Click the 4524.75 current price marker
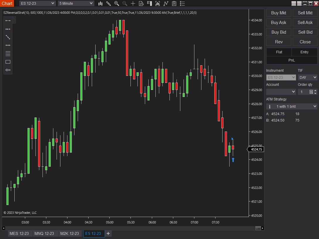The width and height of the screenshot is (319, 239). tap(256, 149)
